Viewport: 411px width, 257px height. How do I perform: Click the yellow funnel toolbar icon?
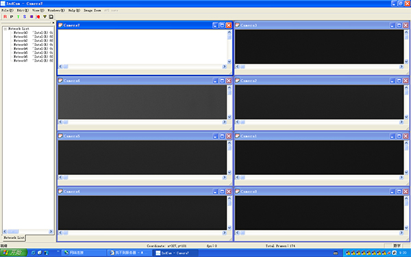point(45,16)
